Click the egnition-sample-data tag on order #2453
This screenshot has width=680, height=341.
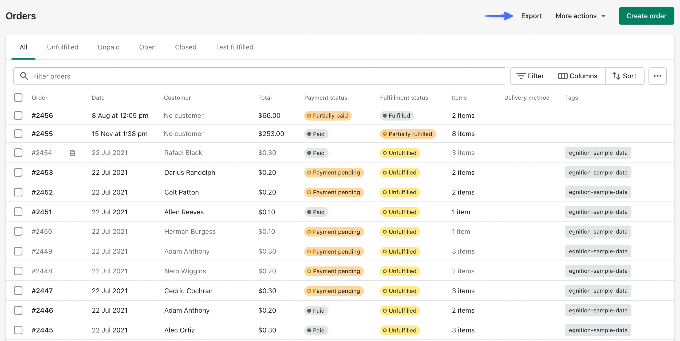tap(598, 172)
